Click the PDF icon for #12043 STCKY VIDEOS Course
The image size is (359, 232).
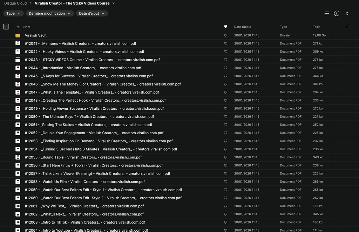click(x=18, y=60)
